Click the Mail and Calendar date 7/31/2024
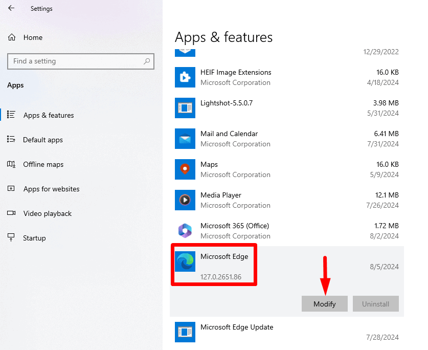Viewport: 428px width, 350px height. point(382,144)
